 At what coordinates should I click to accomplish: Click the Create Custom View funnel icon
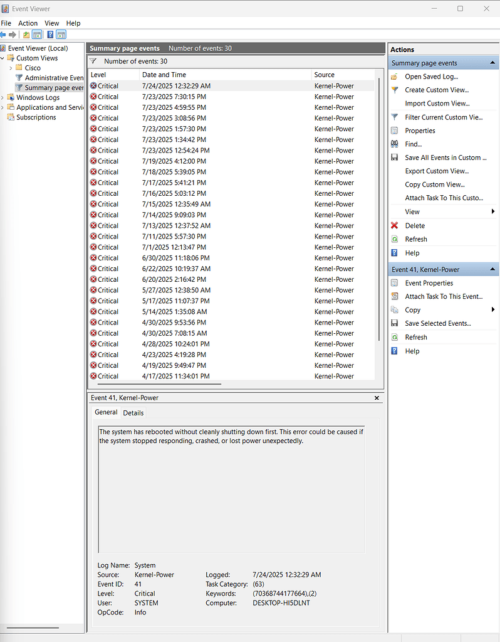(x=395, y=90)
